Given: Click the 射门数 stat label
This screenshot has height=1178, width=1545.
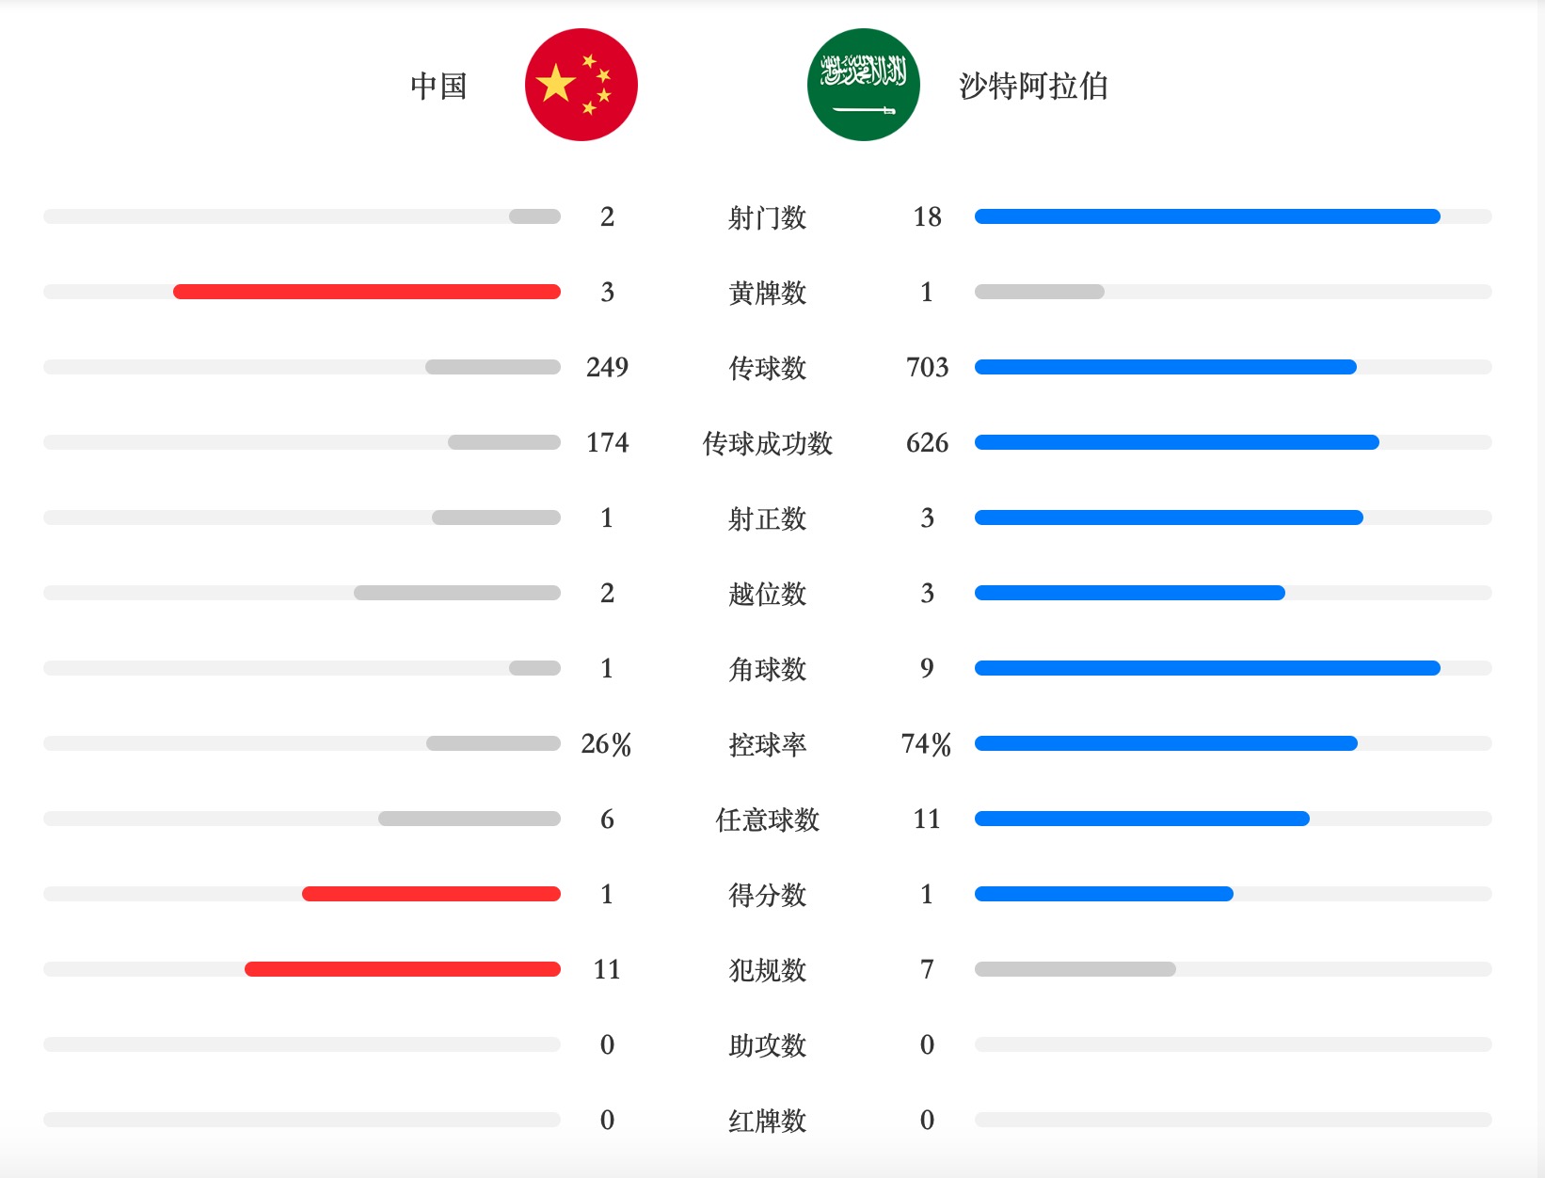Looking at the screenshot, I should pos(768,217).
